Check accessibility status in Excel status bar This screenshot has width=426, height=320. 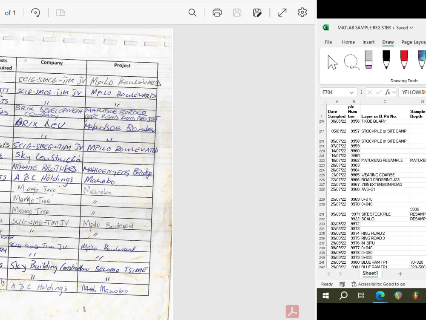378,284
